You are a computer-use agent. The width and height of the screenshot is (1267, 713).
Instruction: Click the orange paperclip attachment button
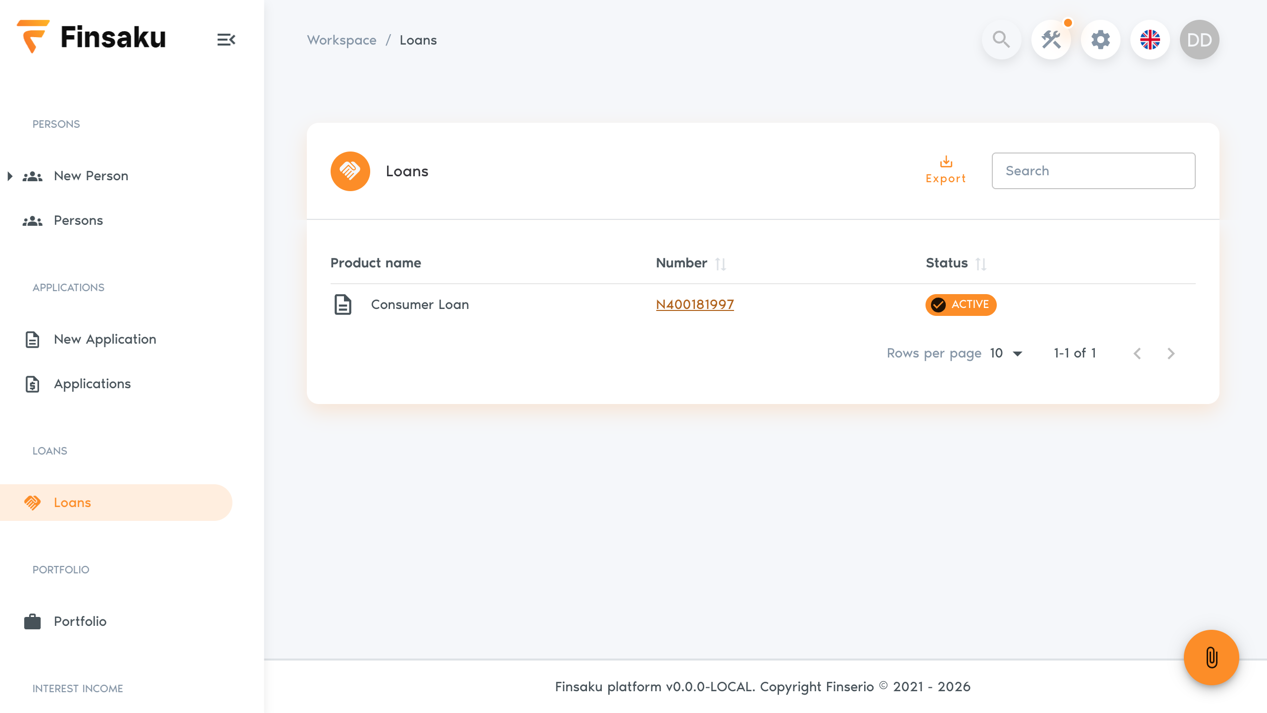[x=1212, y=658]
